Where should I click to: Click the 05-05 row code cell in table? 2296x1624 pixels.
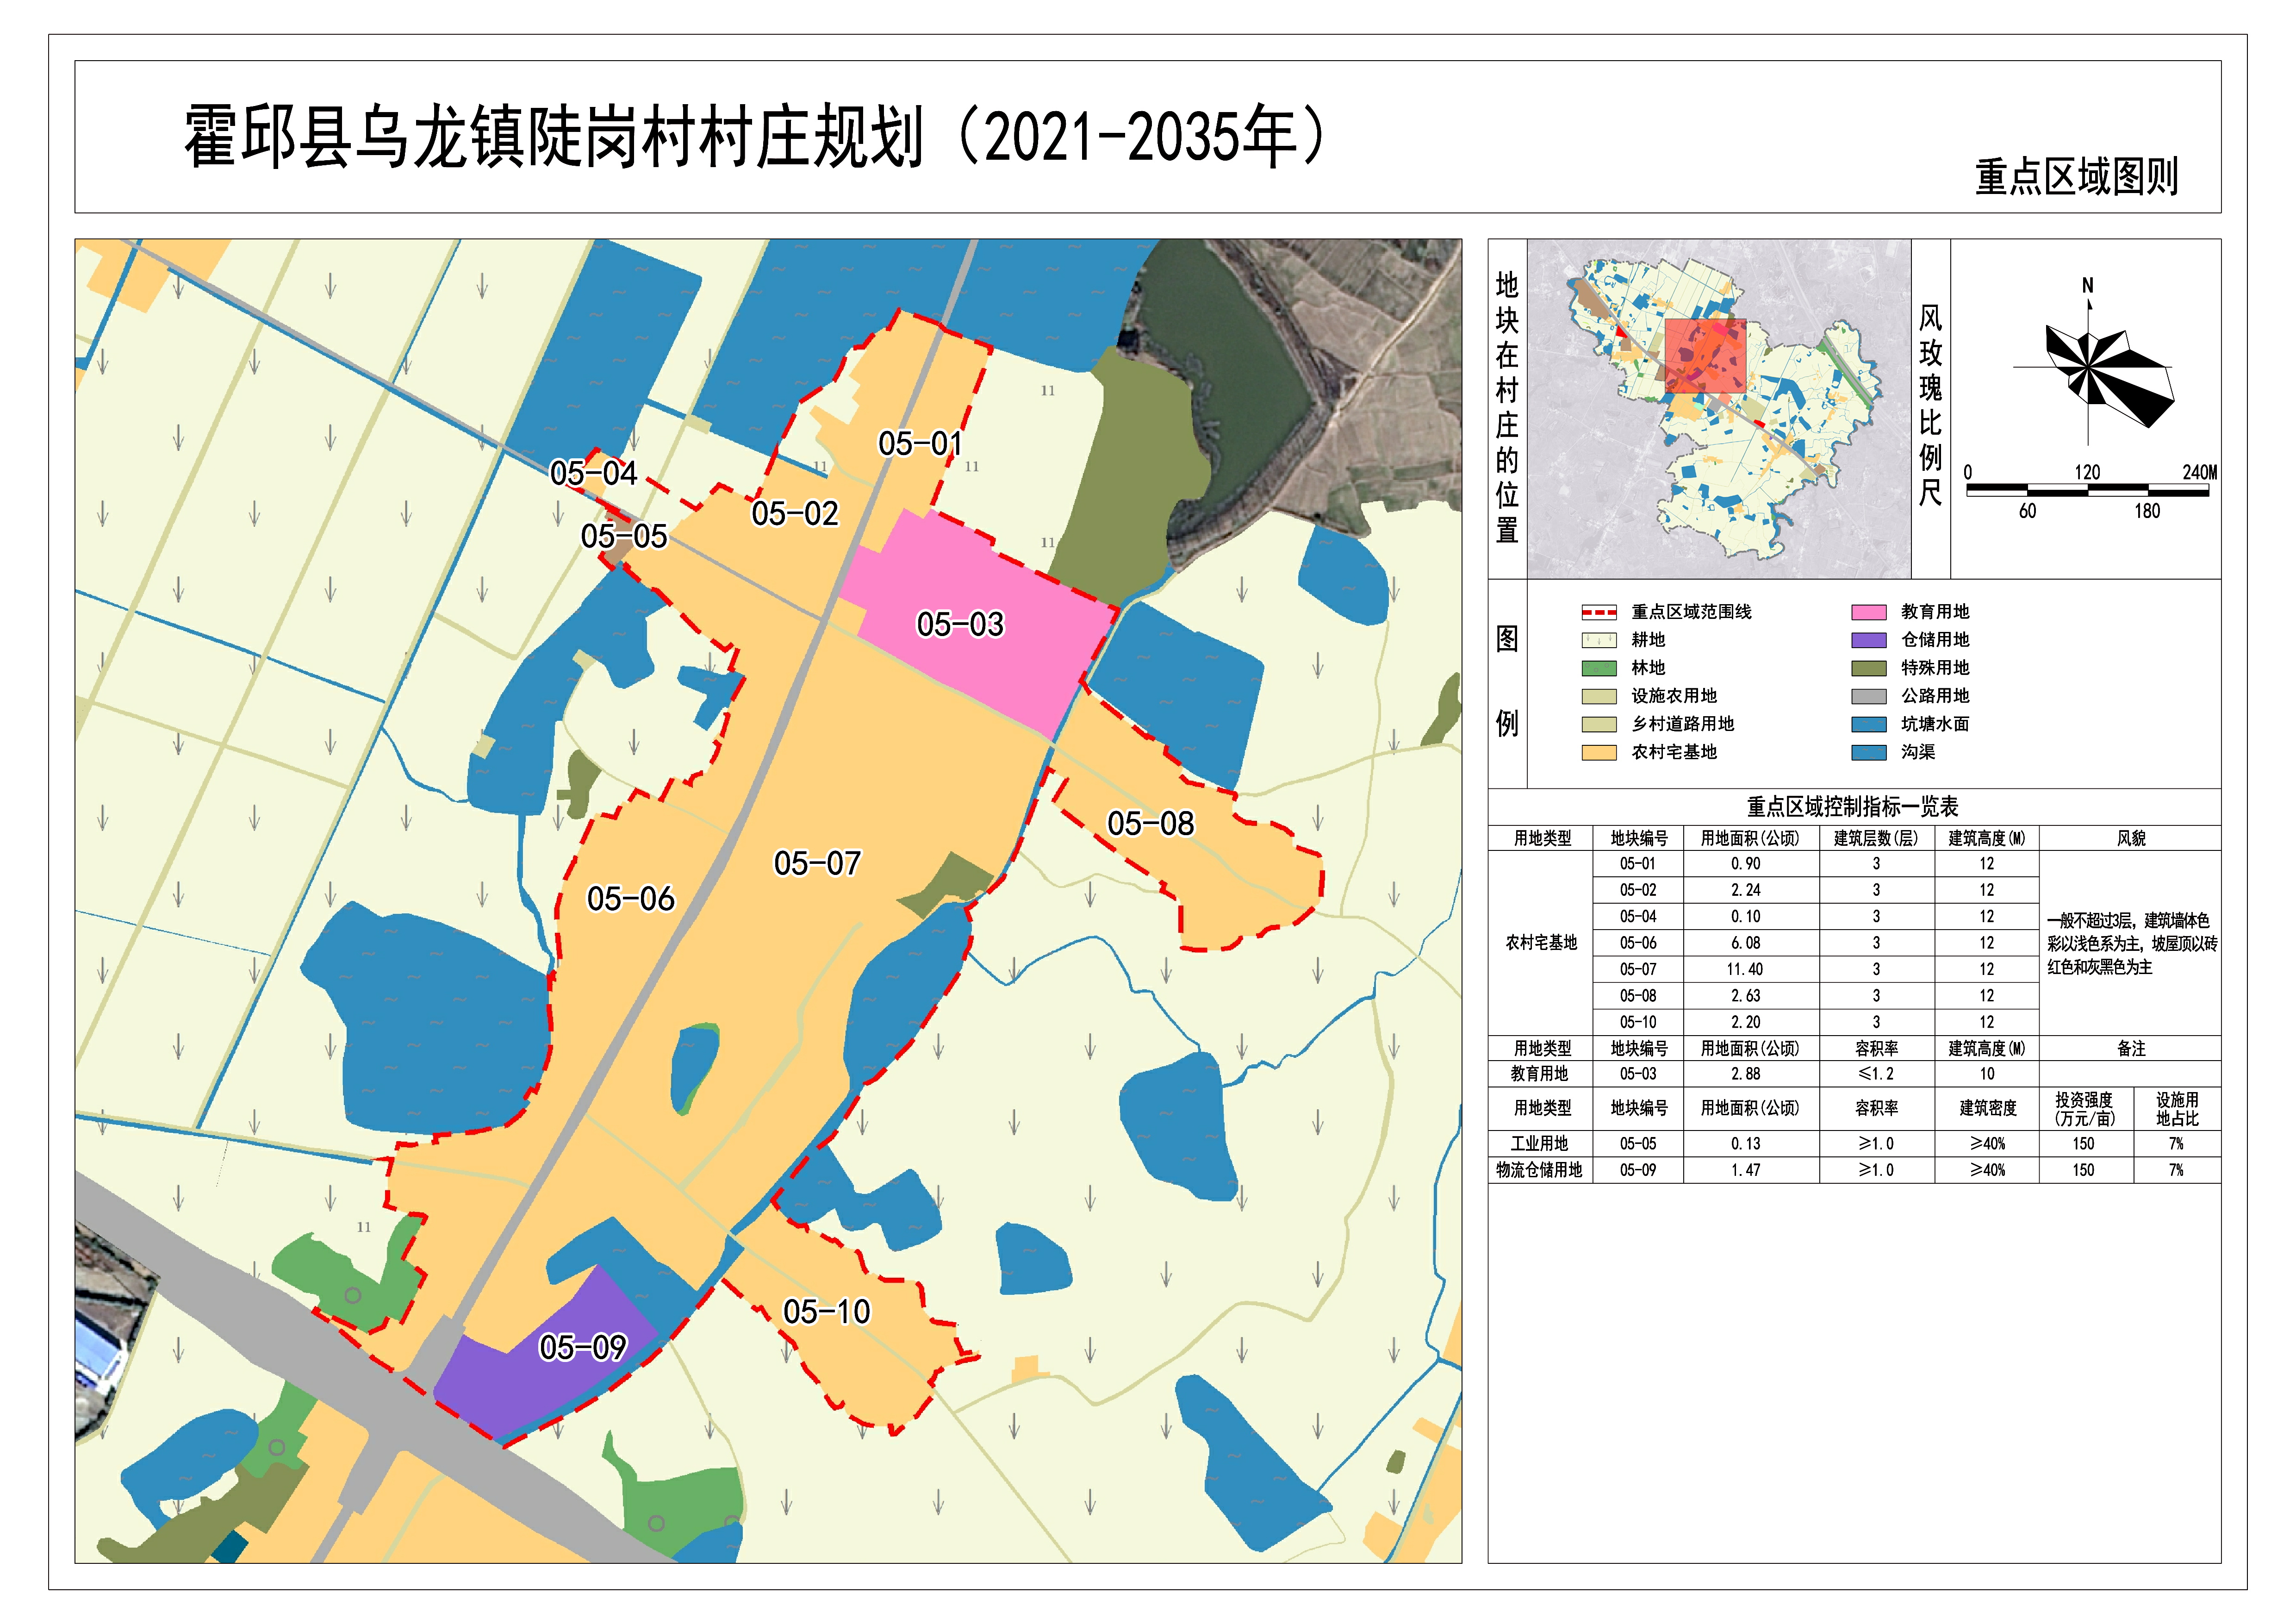point(1637,1144)
